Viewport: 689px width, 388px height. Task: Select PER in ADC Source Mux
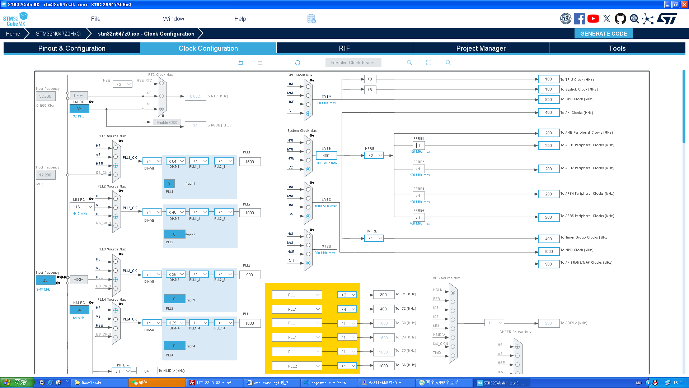453,302
